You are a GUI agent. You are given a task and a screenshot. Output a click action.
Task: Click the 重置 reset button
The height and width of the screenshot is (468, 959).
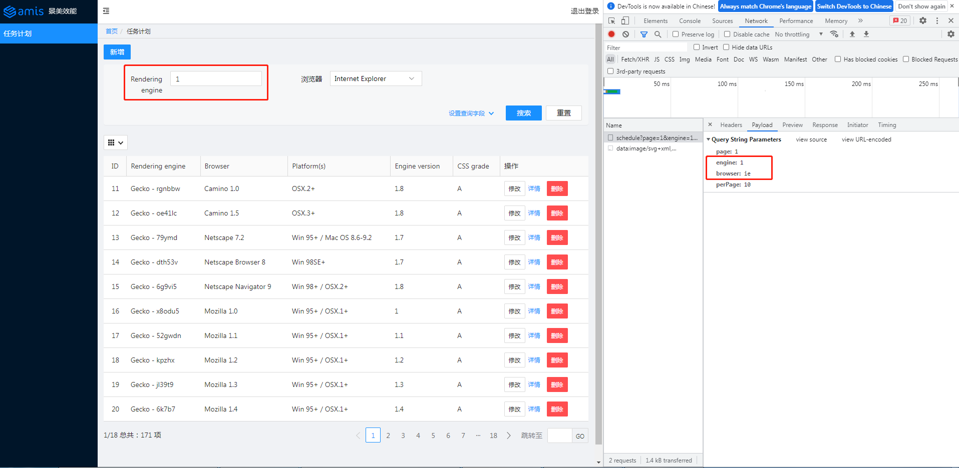click(564, 113)
